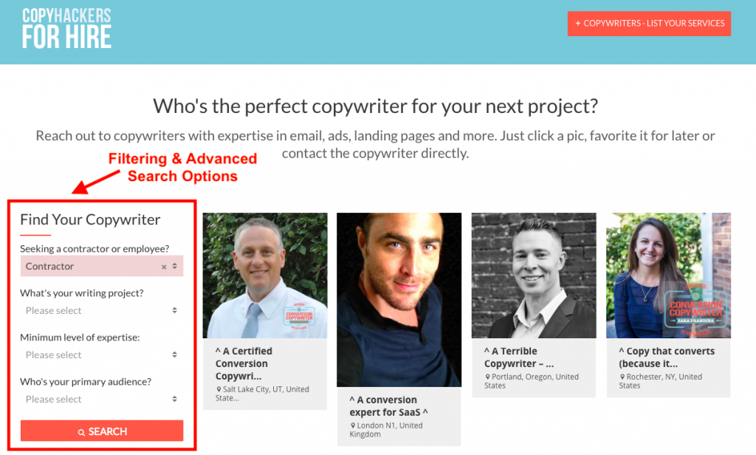The image size is (756, 455).
Task: Follow the 'A Terrible Copywriter' listing link
Action: click(518, 357)
